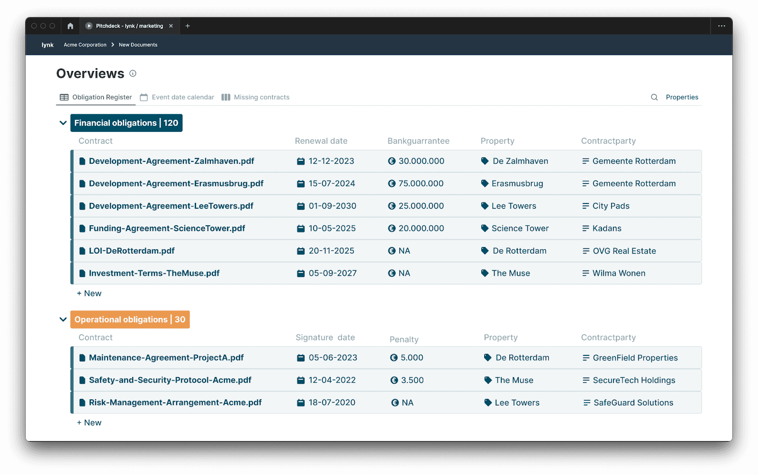Select the Pitchdeck - lynk / marketing tab
The image size is (758, 475).
coord(129,26)
